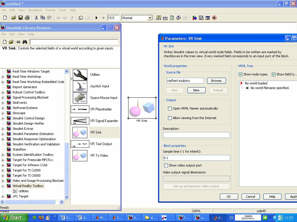The width and height of the screenshot is (297, 222).
Task: Click the Sample time input field
Action: [x=196, y=158]
